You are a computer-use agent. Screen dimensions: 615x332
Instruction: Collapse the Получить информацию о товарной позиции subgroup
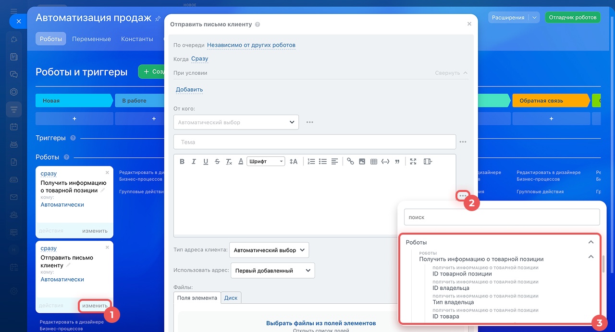[591, 257]
